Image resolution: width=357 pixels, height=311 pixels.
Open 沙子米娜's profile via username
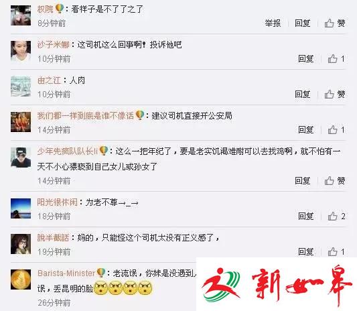point(54,44)
